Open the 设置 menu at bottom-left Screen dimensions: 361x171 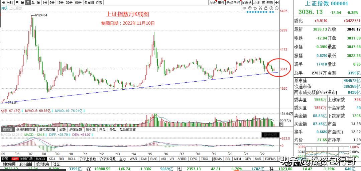click(5, 159)
